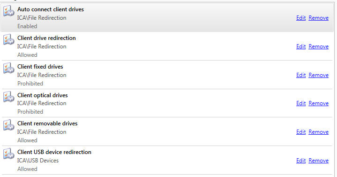Edit the Client removable drives setting
The width and height of the screenshot is (337, 177).
301,132
